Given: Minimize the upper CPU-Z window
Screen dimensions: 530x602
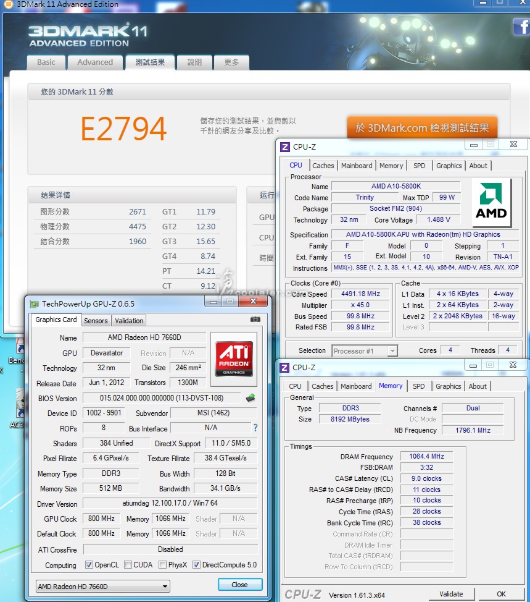Looking at the screenshot, I should pos(474,145).
